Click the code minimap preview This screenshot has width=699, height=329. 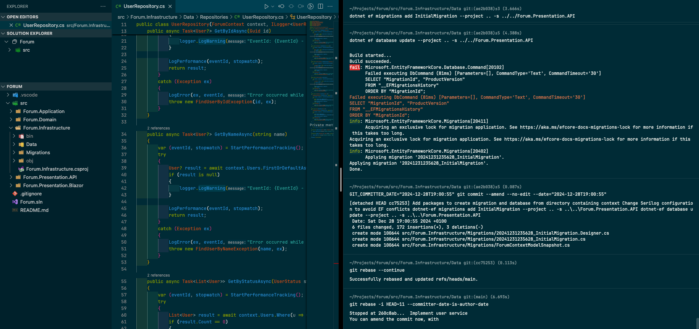pos(321,75)
